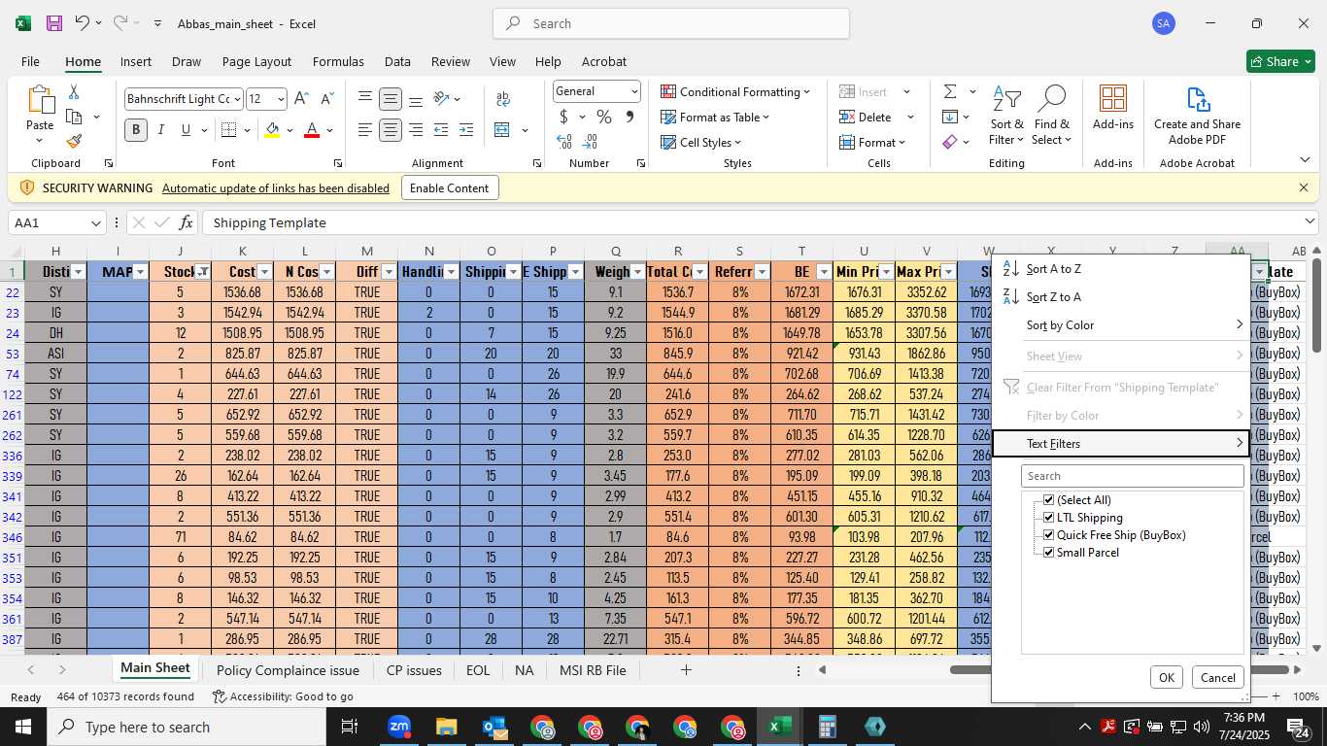Viewport: 1327px width, 746px height.
Task: Expand Sort by Color submenu
Action: point(1121,324)
